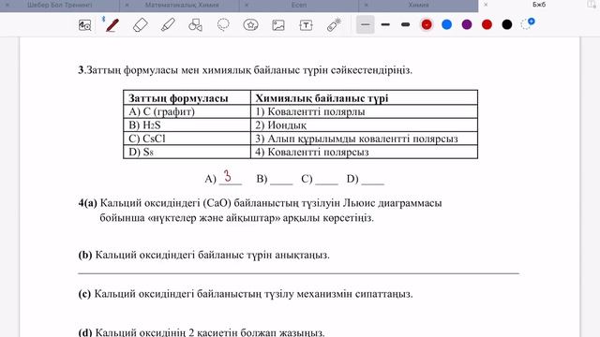Click question (d) 2 қасиетін болжап жазыңыз
Screen dimensions: 600x337
coord(202,332)
